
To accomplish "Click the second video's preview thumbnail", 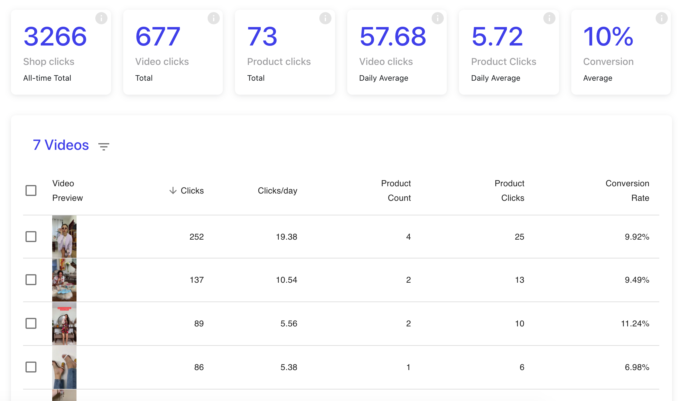I will coord(64,280).
